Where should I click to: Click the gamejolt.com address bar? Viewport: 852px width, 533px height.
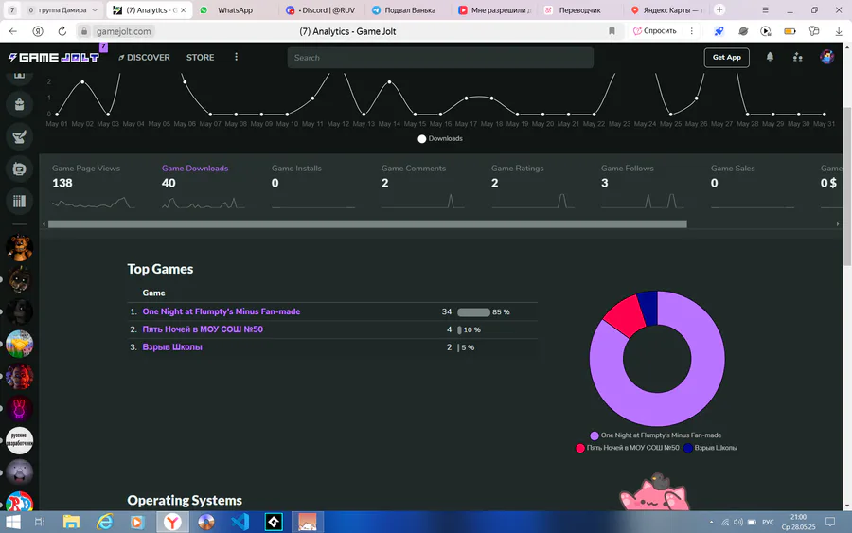[x=123, y=31]
